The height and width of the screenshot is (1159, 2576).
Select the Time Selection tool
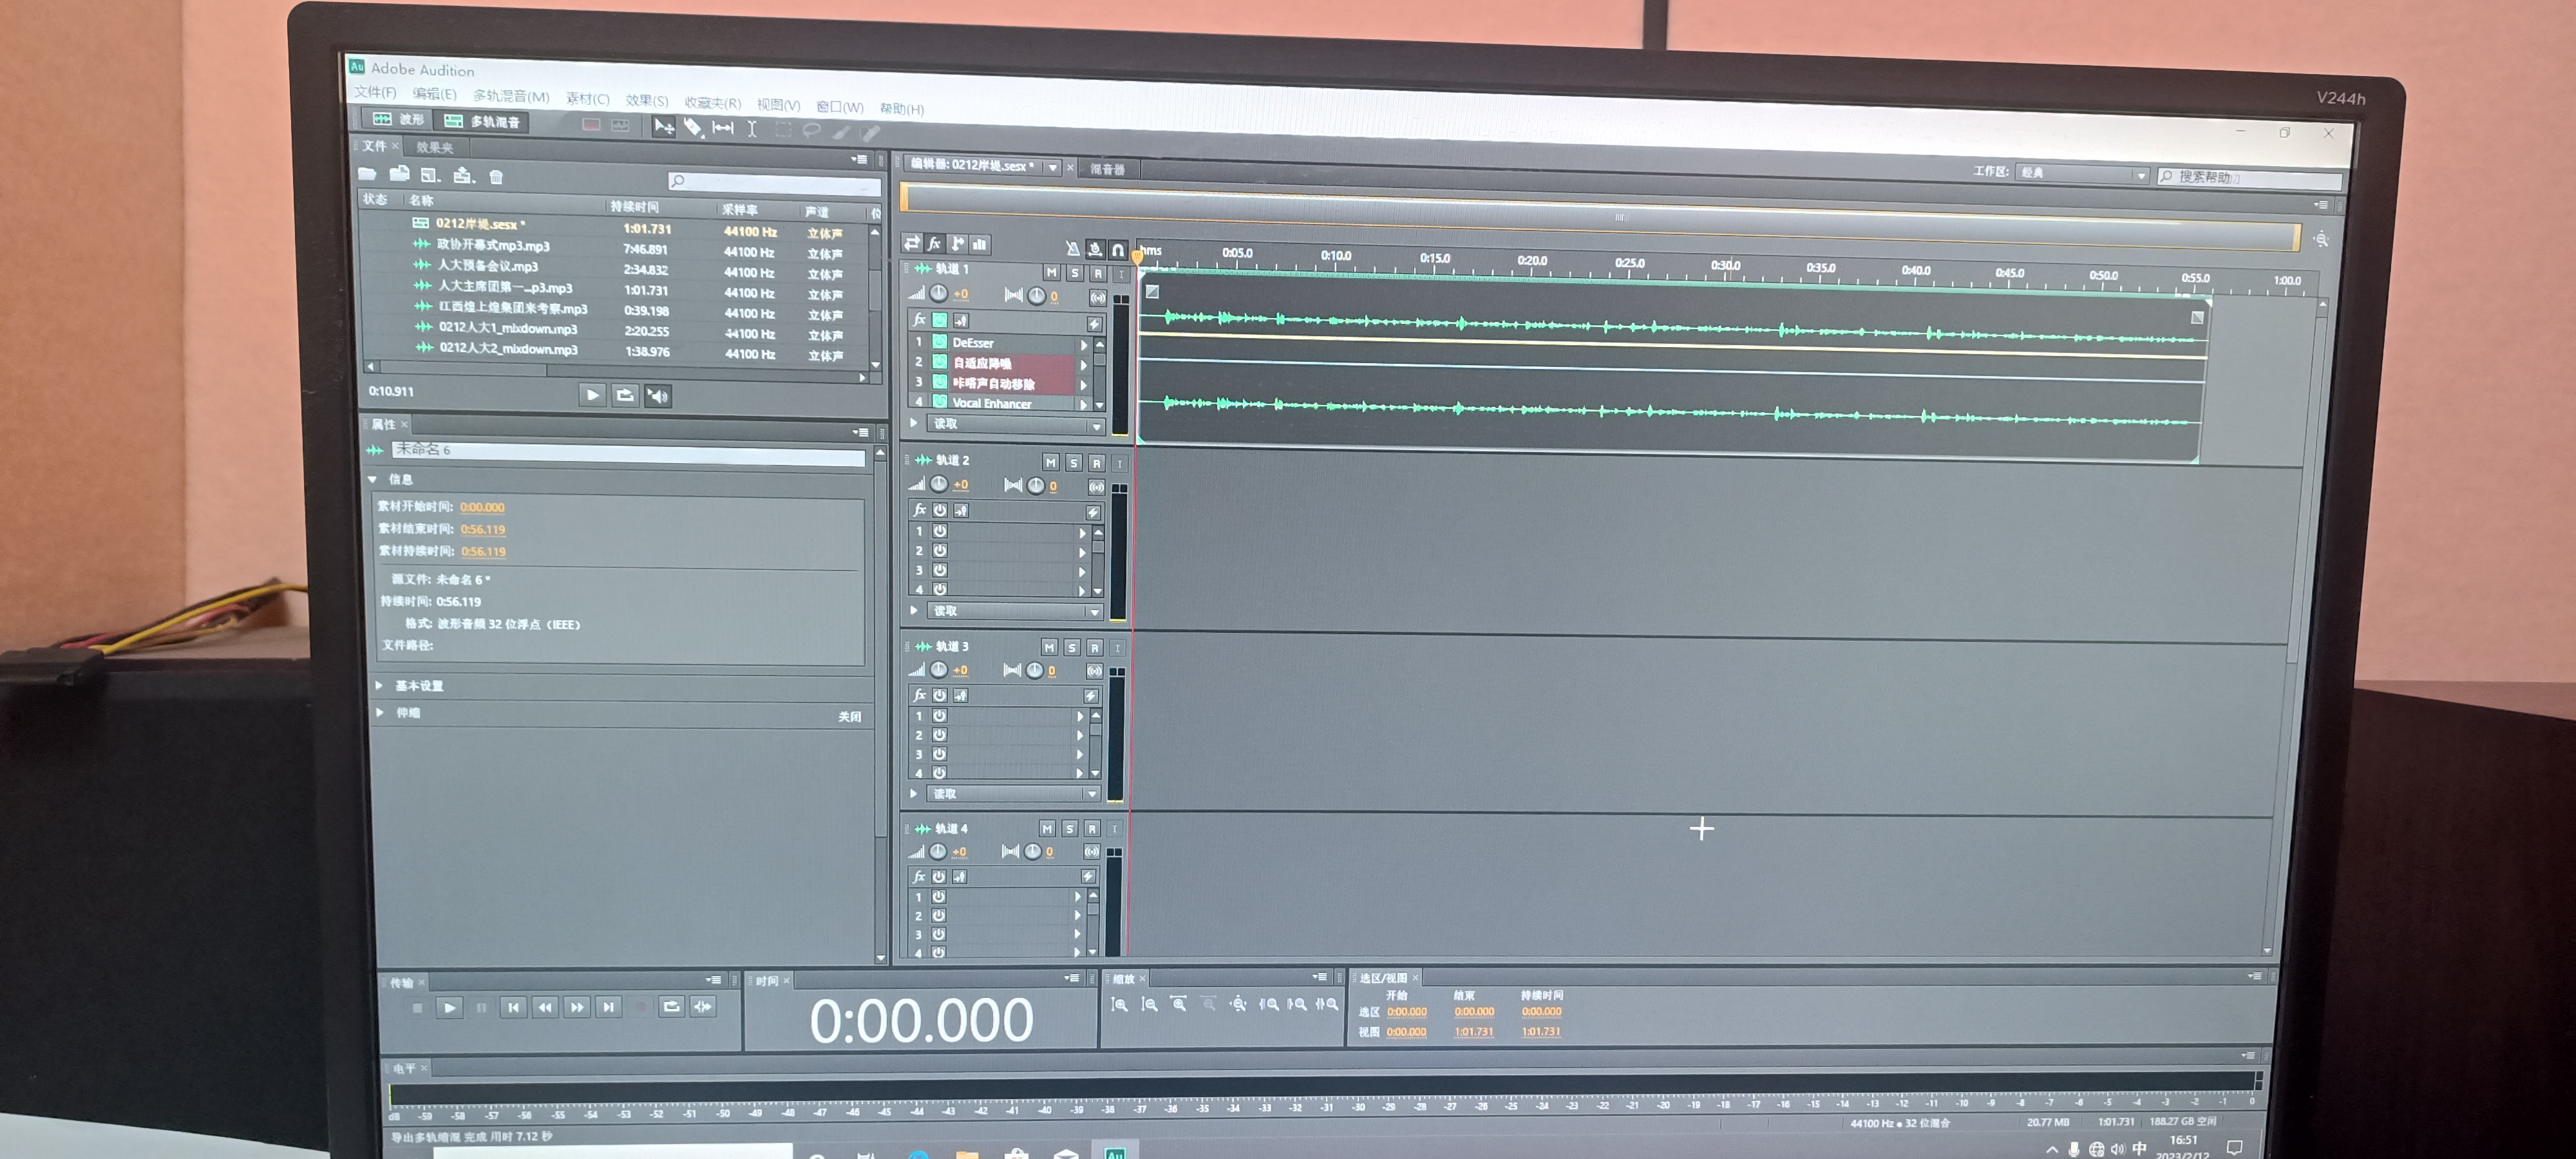click(751, 128)
